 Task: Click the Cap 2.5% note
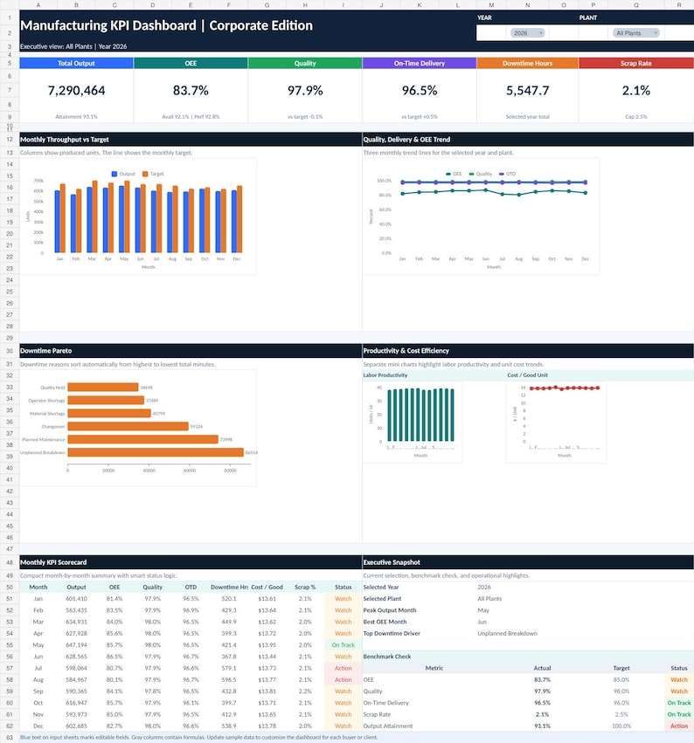[636, 117]
